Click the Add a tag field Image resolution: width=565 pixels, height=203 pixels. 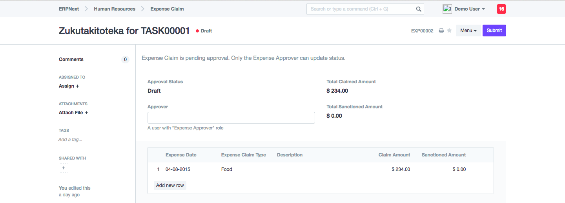click(70, 140)
